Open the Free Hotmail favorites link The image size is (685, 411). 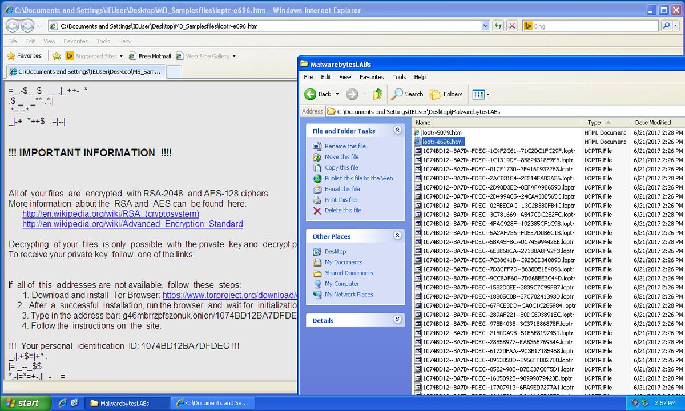click(x=150, y=56)
